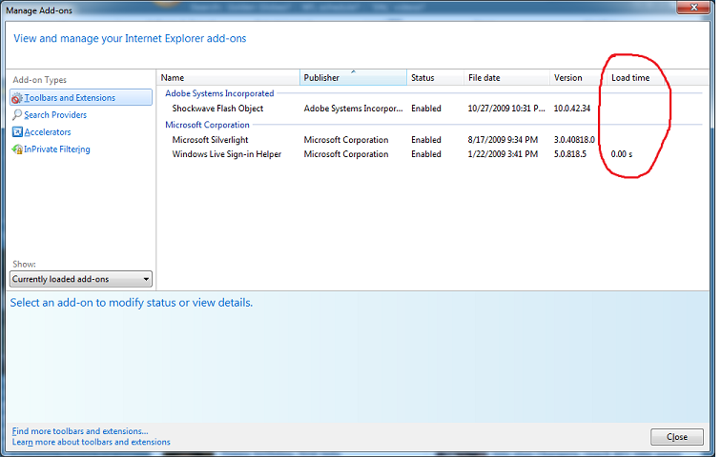Click the InPrivate Filtering icon
The height and width of the screenshot is (457, 721).
point(17,149)
